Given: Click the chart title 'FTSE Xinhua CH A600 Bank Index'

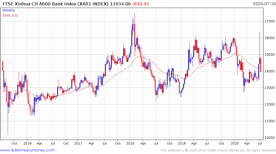Looking at the screenshot, I should [x=40, y=4].
